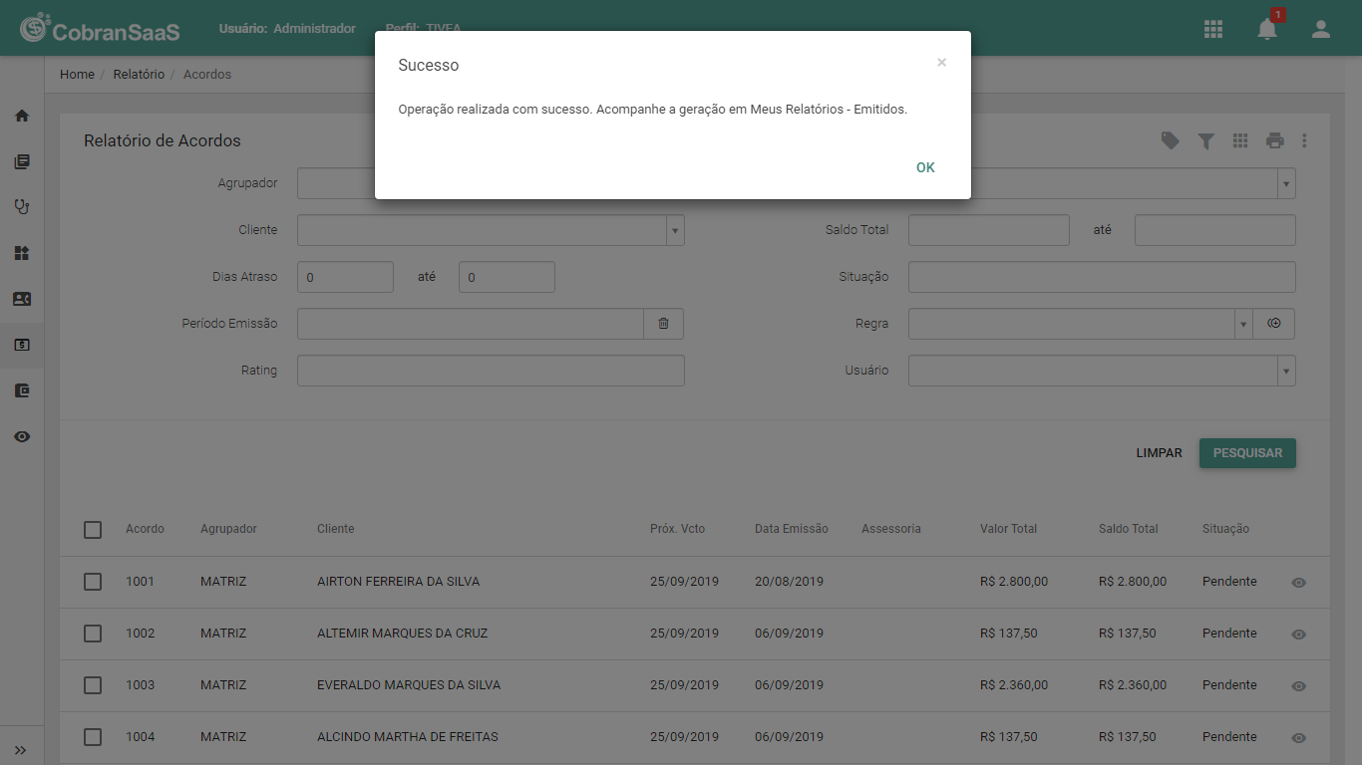Click the Dias Atraso maximum field
Screen dimensions: 1362x765
(x=507, y=277)
